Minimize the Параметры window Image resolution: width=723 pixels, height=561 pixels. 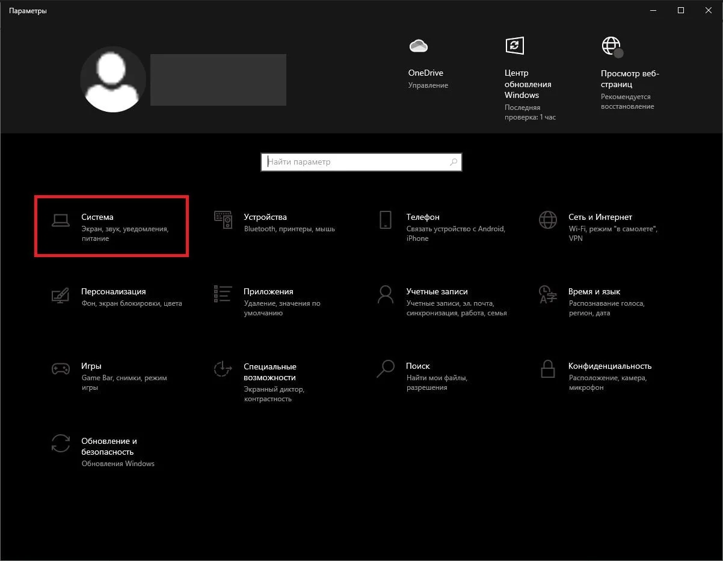click(x=653, y=10)
